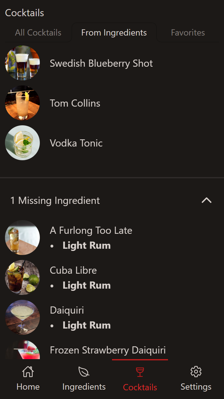The width and height of the screenshot is (224, 399).
Task: Select the Cocktails glass icon
Action: (x=140, y=372)
